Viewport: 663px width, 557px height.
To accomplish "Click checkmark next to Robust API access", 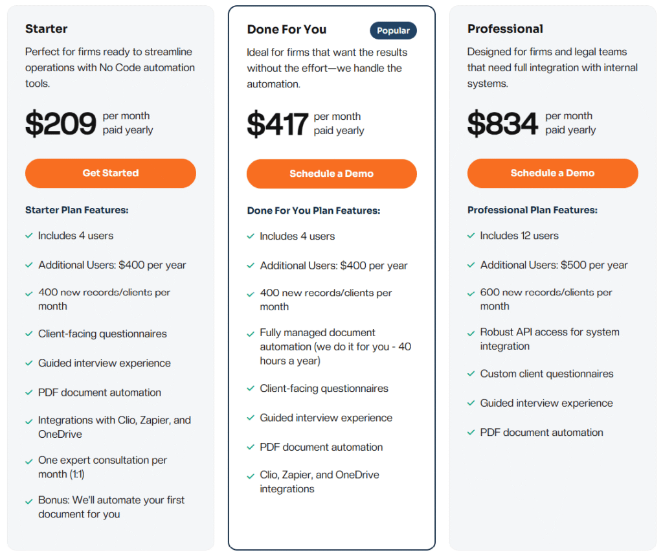I will [471, 333].
